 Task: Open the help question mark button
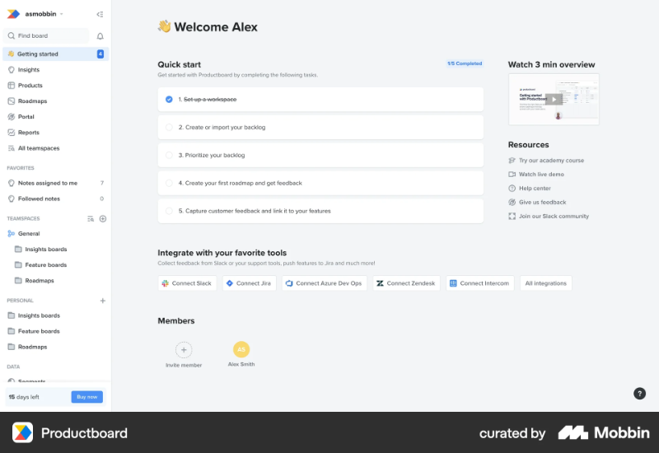640,394
